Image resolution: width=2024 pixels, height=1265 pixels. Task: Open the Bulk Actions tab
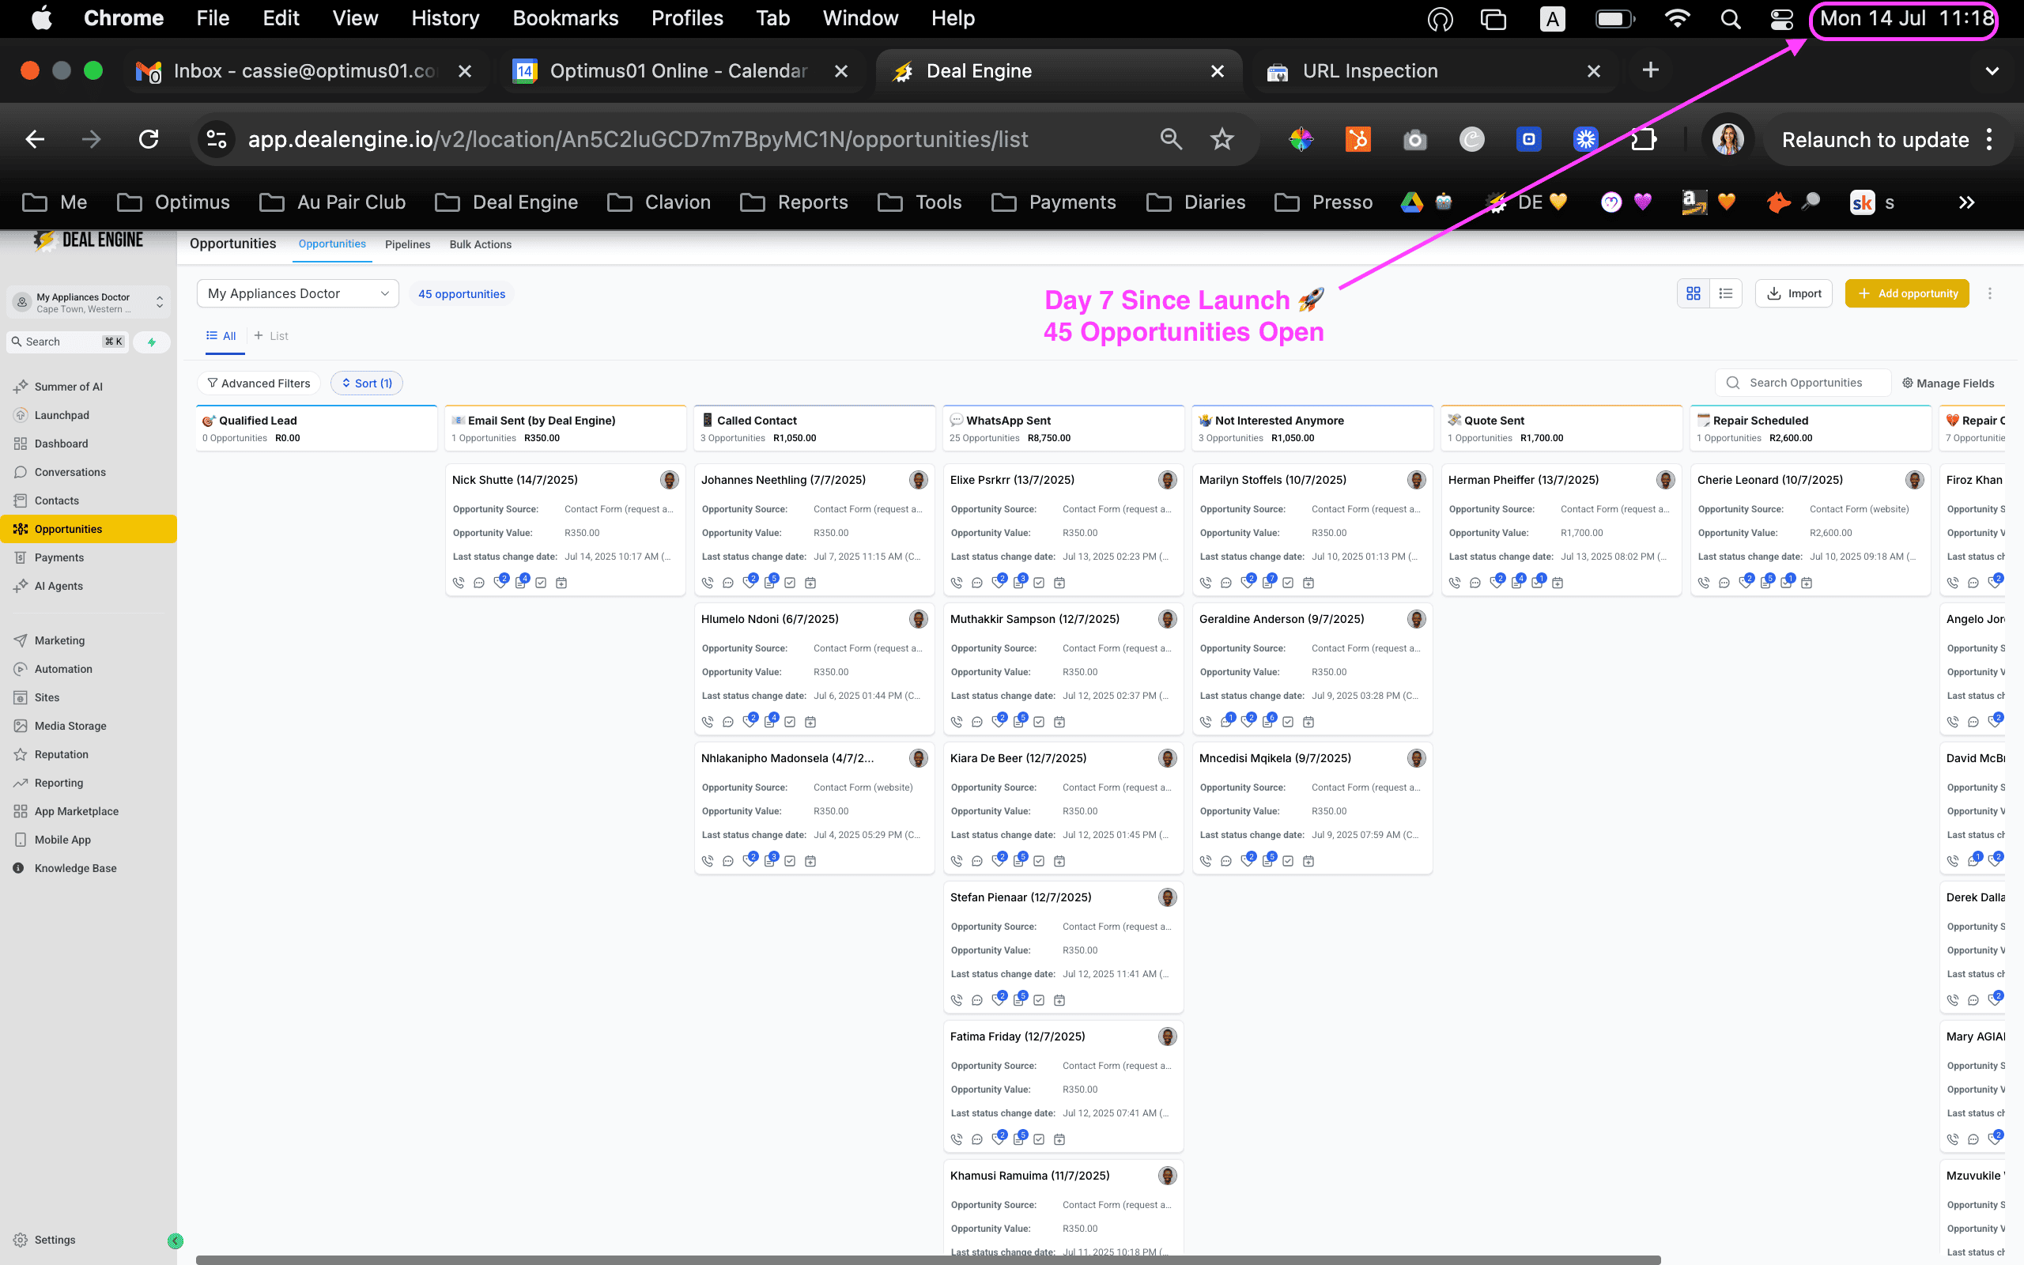pyautogui.click(x=480, y=244)
